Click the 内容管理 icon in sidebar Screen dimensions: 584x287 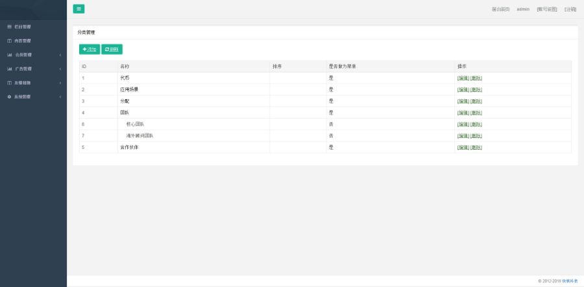[9, 41]
